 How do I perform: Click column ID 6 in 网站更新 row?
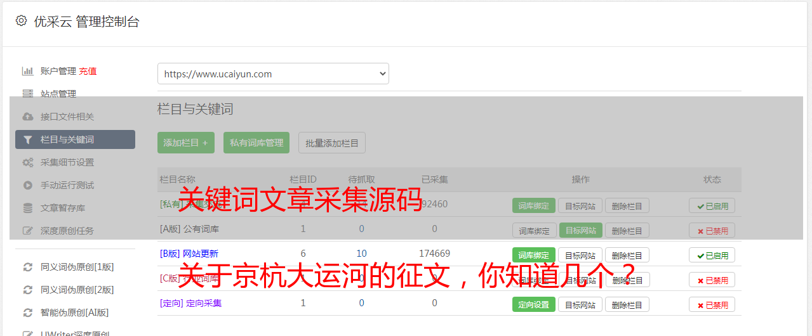[303, 254]
